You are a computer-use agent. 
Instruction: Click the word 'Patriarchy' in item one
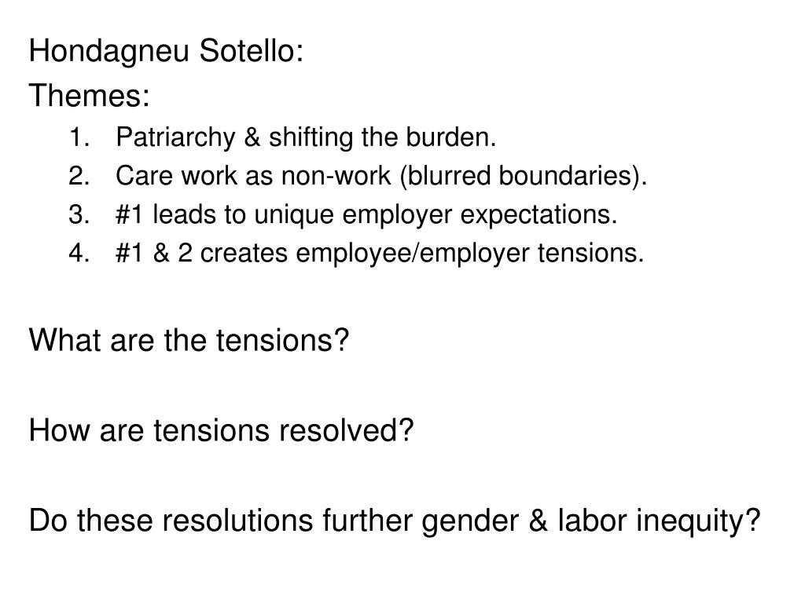pyautogui.click(x=175, y=137)
